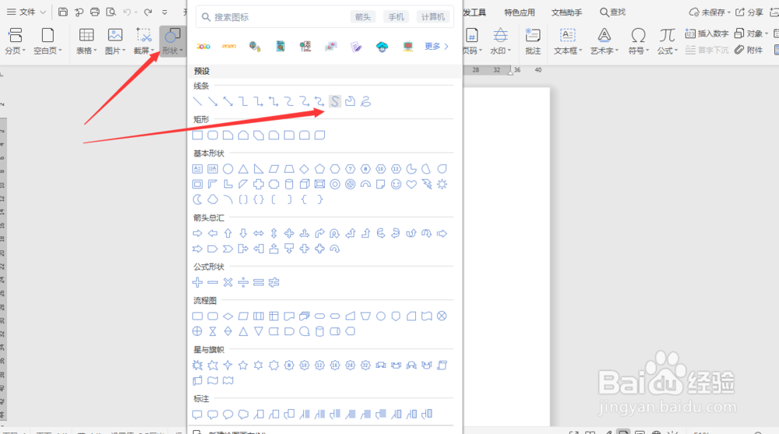Insert the right arrow from 箭头总汇
This screenshot has width=779, height=434.
(x=197, y=233)
